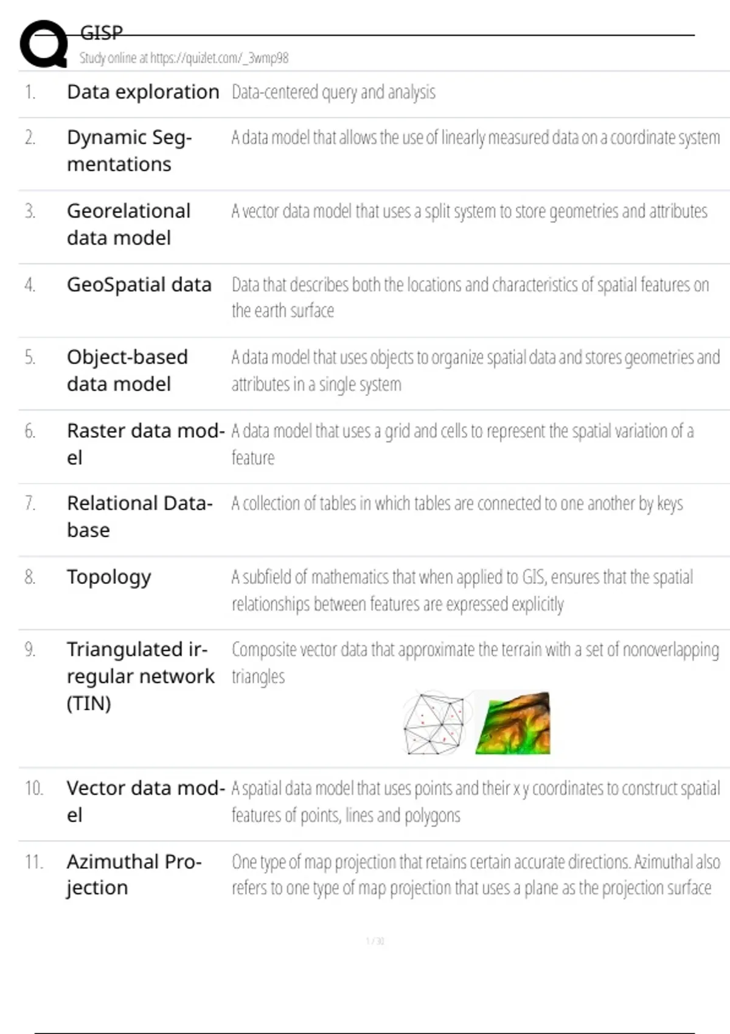Click the Raster data model term
Image resolution: width=730 pixels, height=1034 pixels.
(145, 444)
